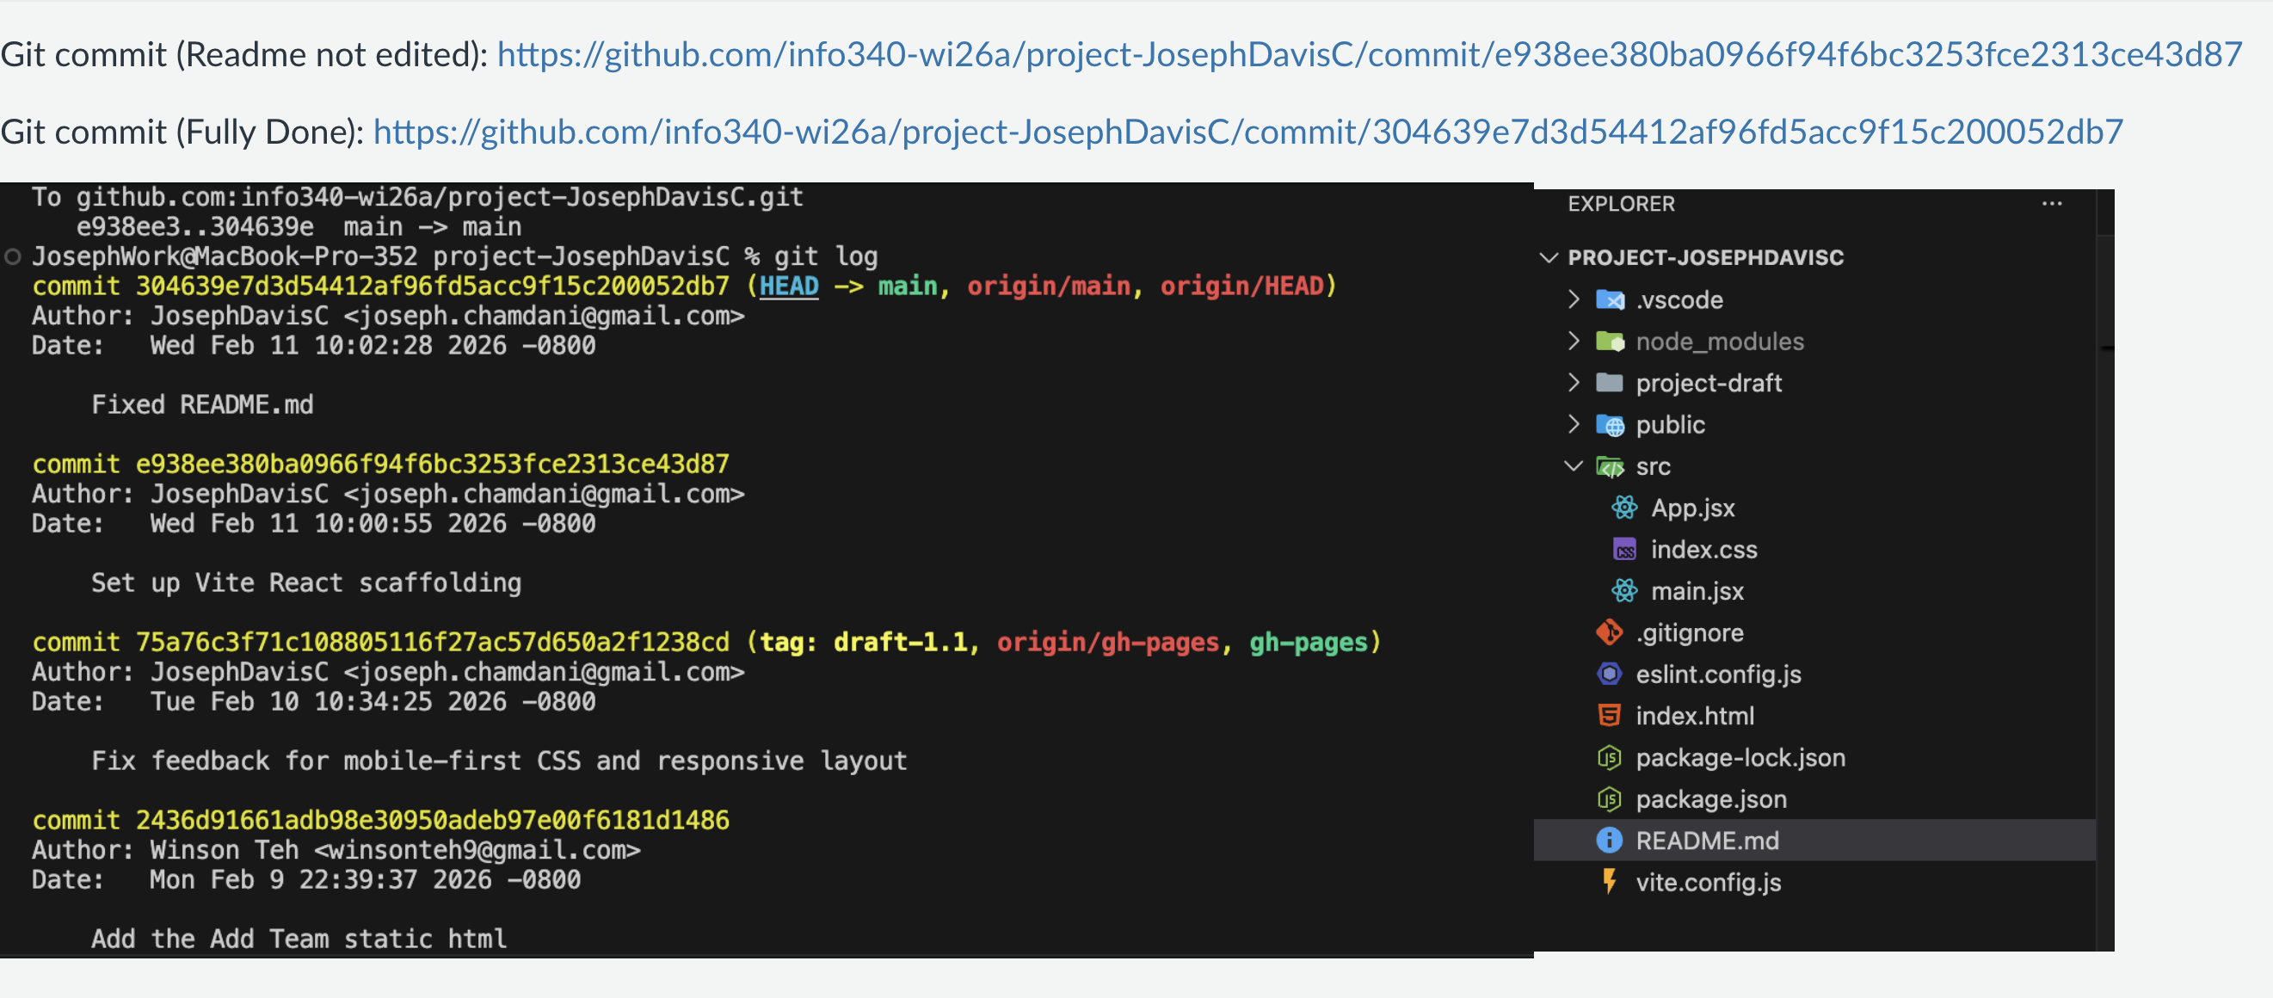The width and height of the screenshot is (2273, 998).
Task: Select the package.json npm icon
Action: (x=1611, y=798)
